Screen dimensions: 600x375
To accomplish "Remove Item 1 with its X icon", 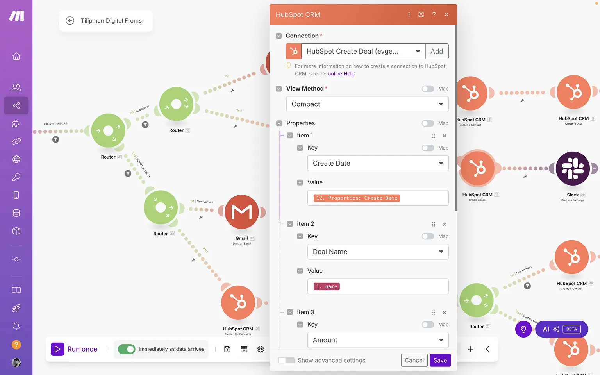I will click(445, 136).
